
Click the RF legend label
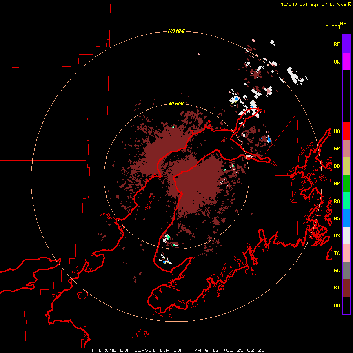click(x=337, y=44)
